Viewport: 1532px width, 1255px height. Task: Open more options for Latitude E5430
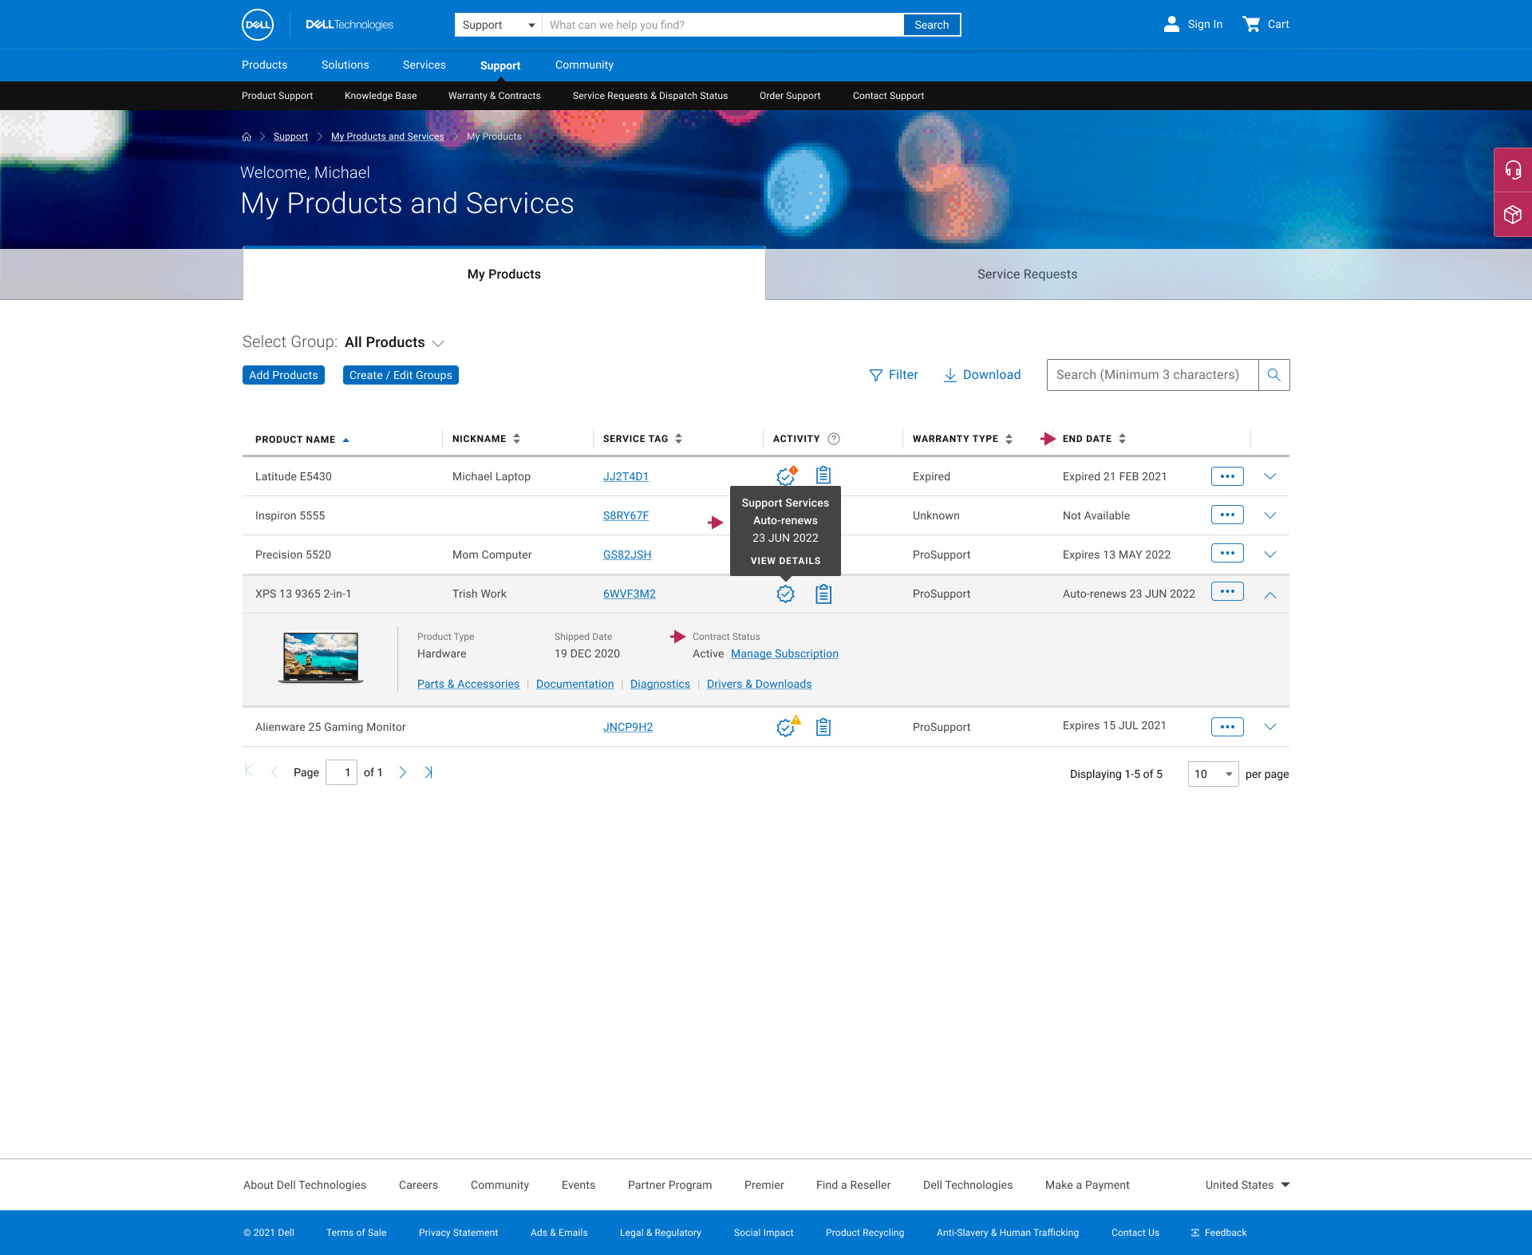[1227, 476]
